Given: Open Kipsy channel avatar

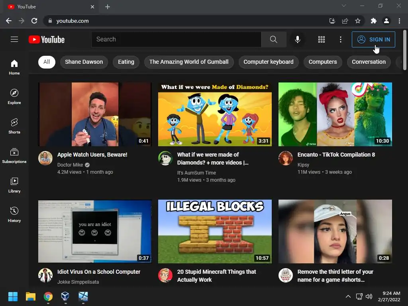Looking at the screenshot, I should pos(285,158).
